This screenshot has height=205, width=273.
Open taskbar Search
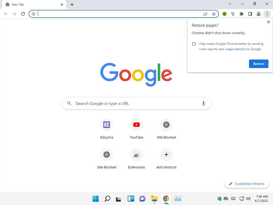tap(107, 199)
